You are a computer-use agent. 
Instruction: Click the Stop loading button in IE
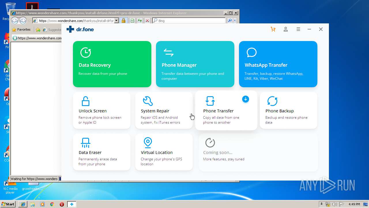coord(147,21)
